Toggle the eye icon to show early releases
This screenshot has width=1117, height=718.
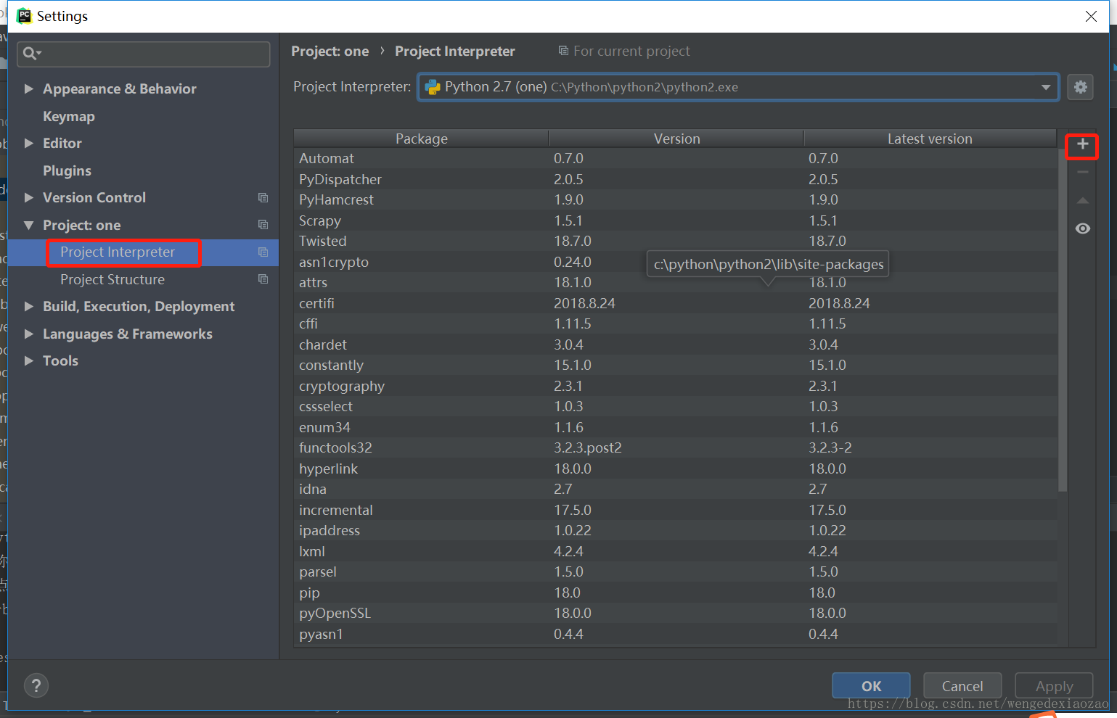1082,228
